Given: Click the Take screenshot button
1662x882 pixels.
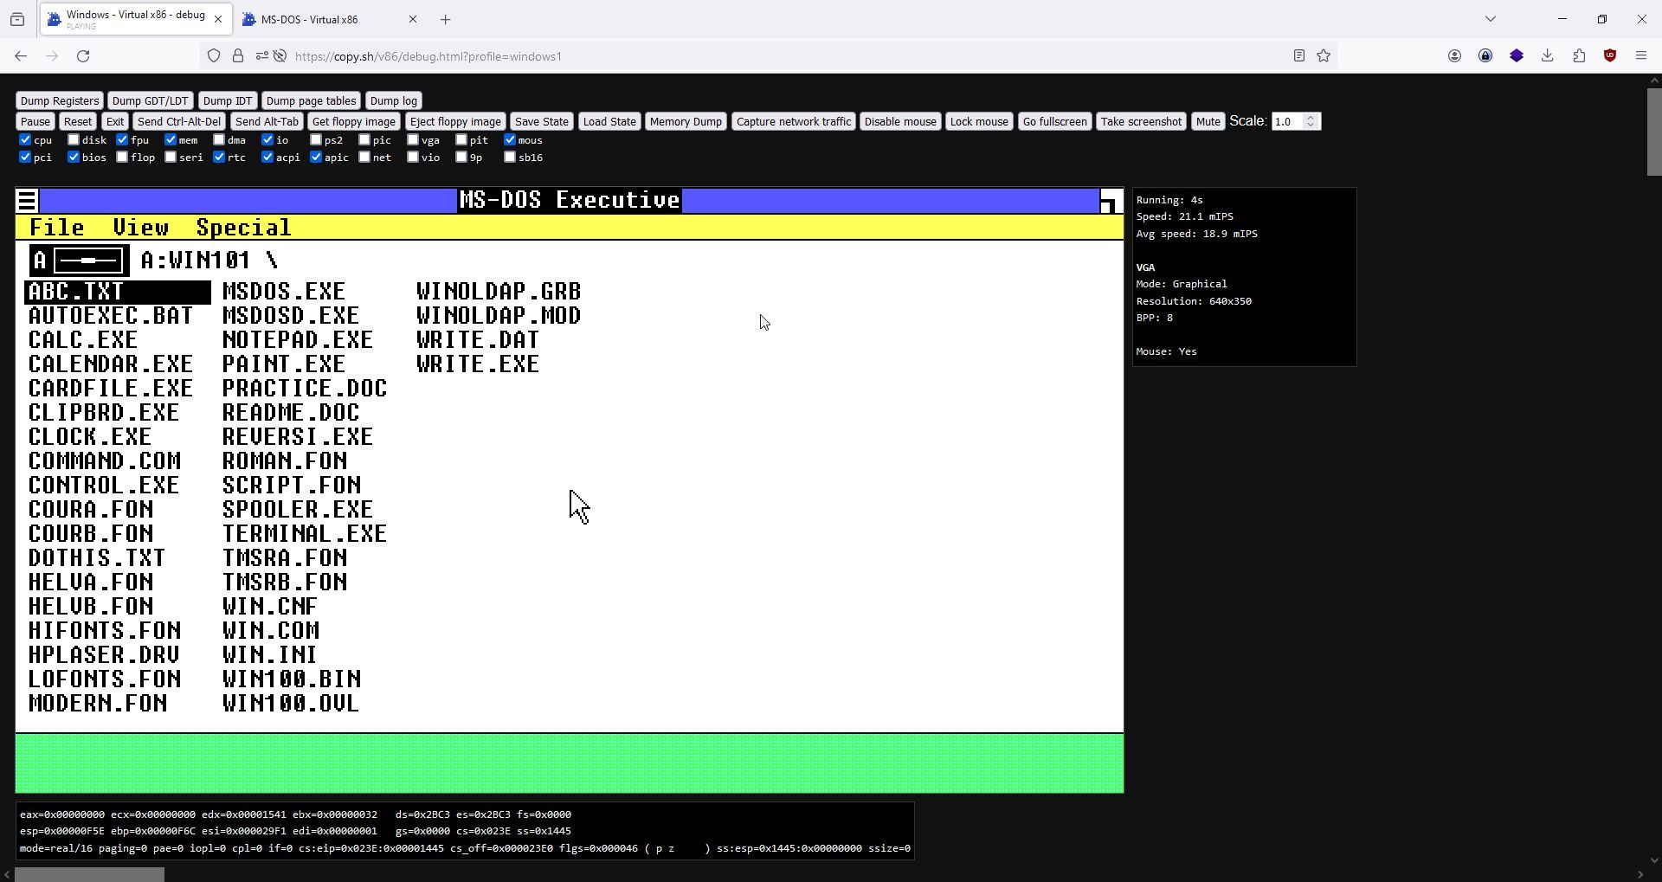Looking at the screenshot, I should 1141,122.
